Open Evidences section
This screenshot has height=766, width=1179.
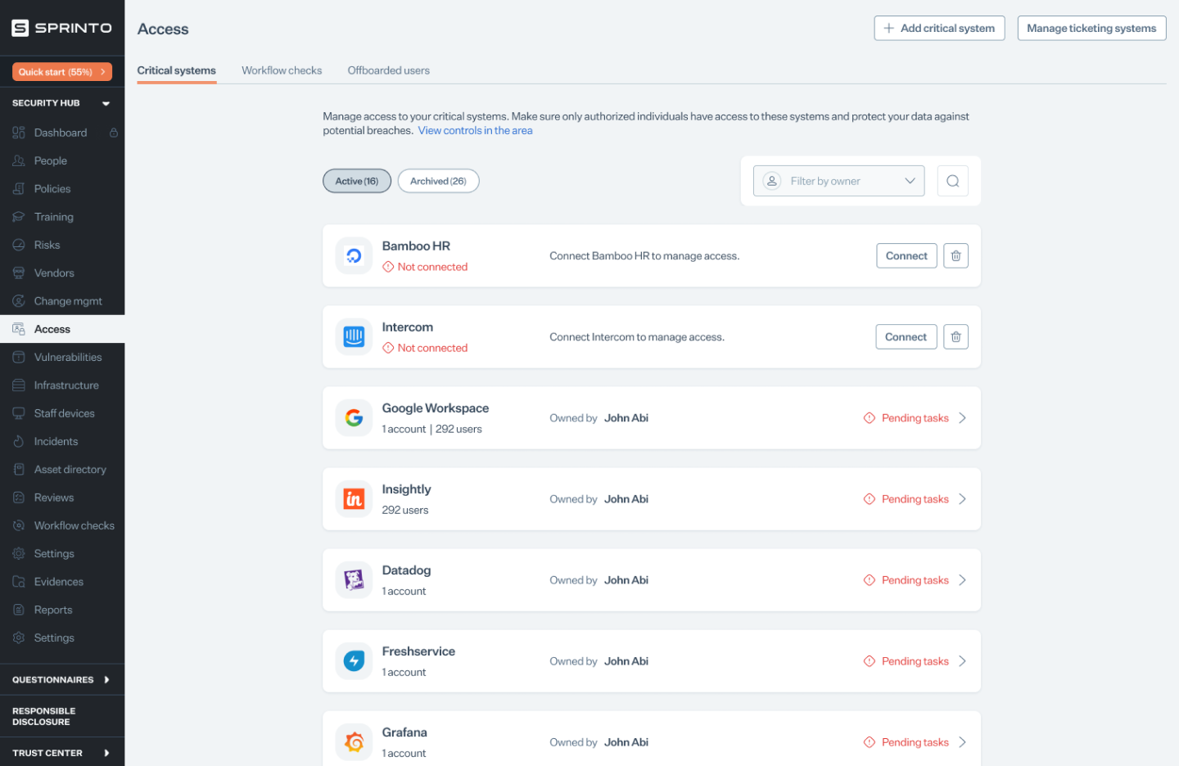(59, 582)
